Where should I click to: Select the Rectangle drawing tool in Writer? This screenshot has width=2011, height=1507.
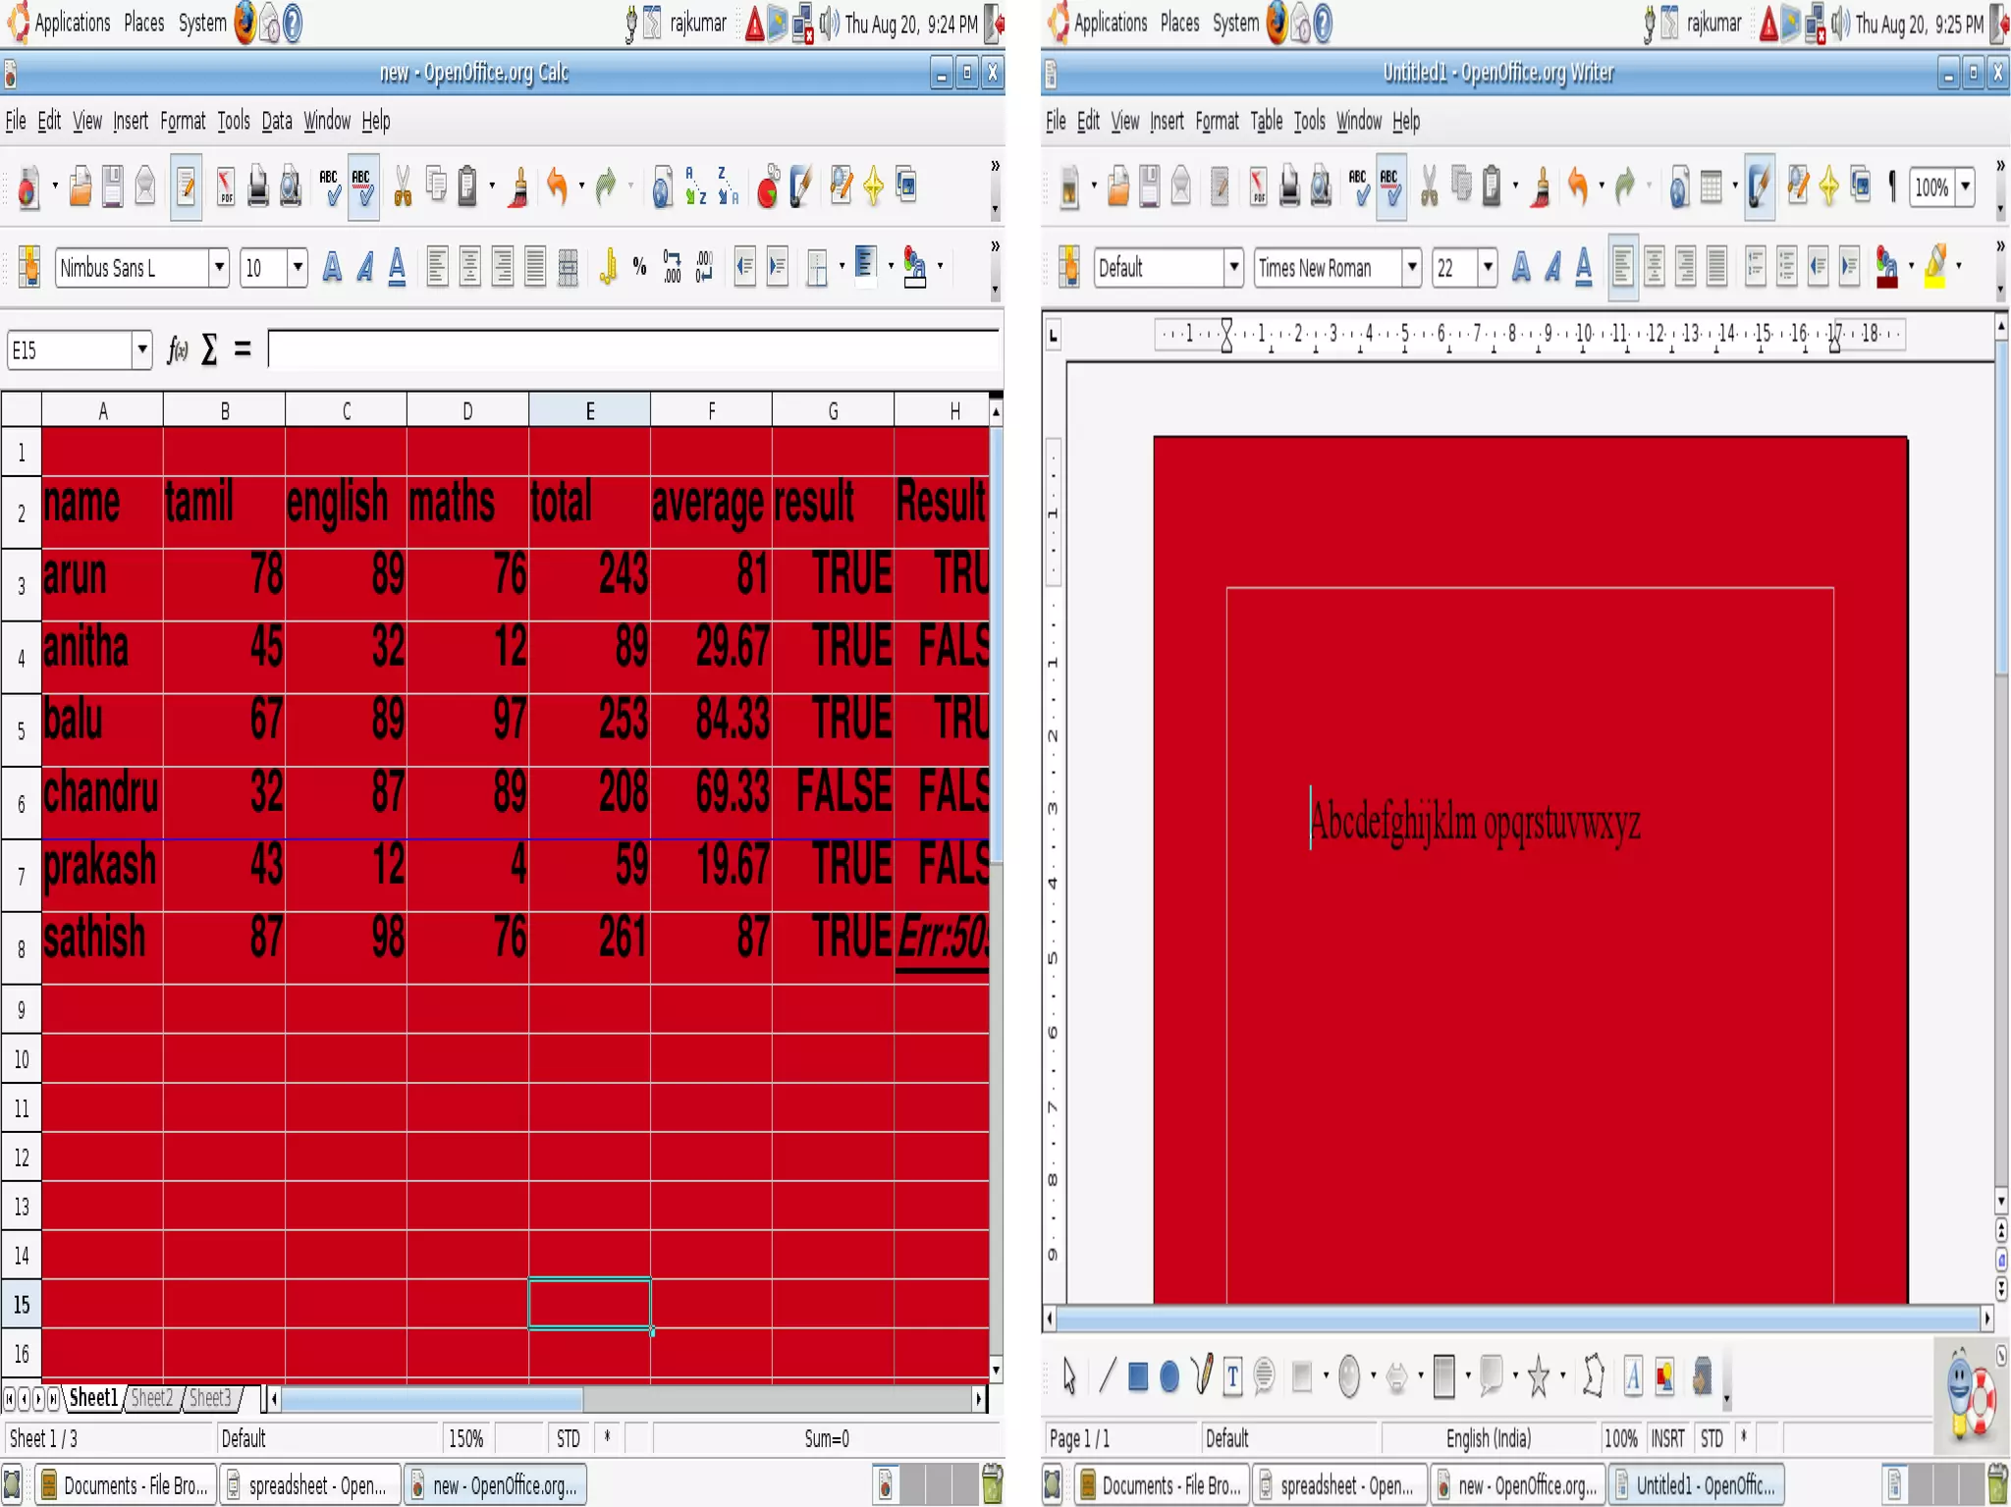tap(1137, 1376)
